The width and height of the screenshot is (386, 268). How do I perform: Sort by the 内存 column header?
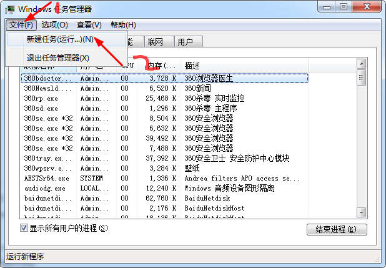click(x=159, y=66)
